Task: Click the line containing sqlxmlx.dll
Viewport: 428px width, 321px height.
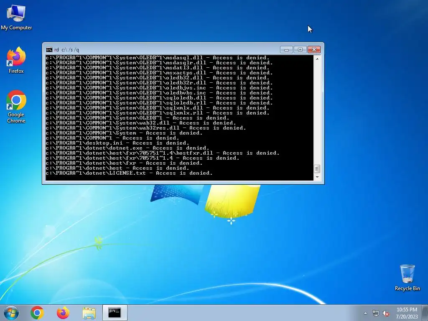Action: (x=158, y=108)
